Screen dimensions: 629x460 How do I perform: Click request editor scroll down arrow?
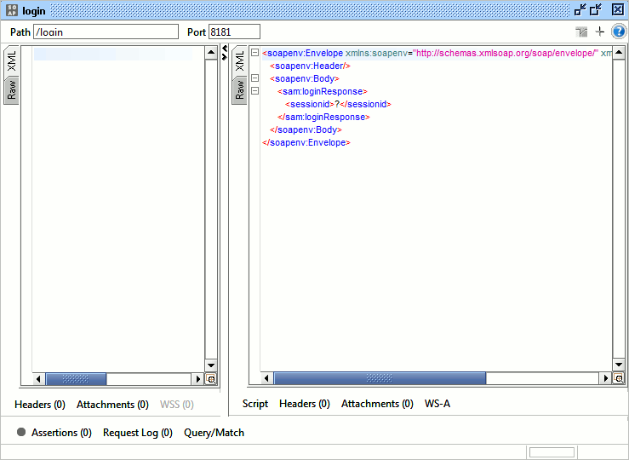click(x=211, y=365)
